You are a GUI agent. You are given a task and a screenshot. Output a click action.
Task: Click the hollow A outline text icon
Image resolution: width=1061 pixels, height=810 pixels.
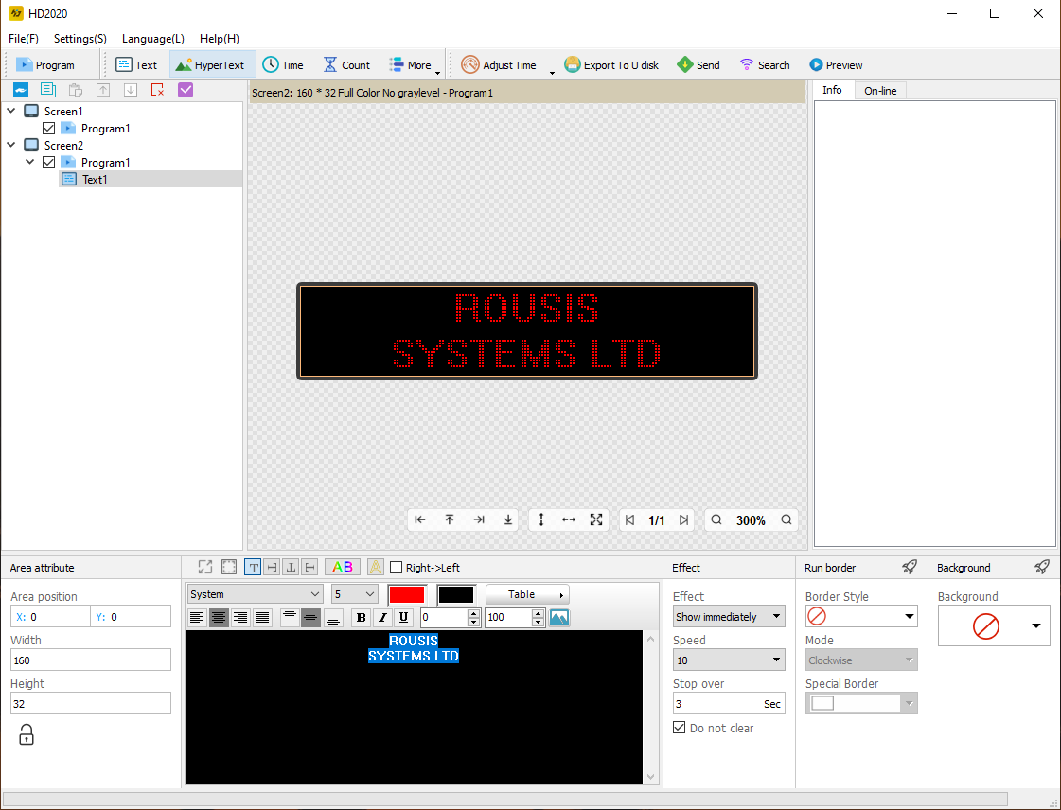tap(376, 567)
